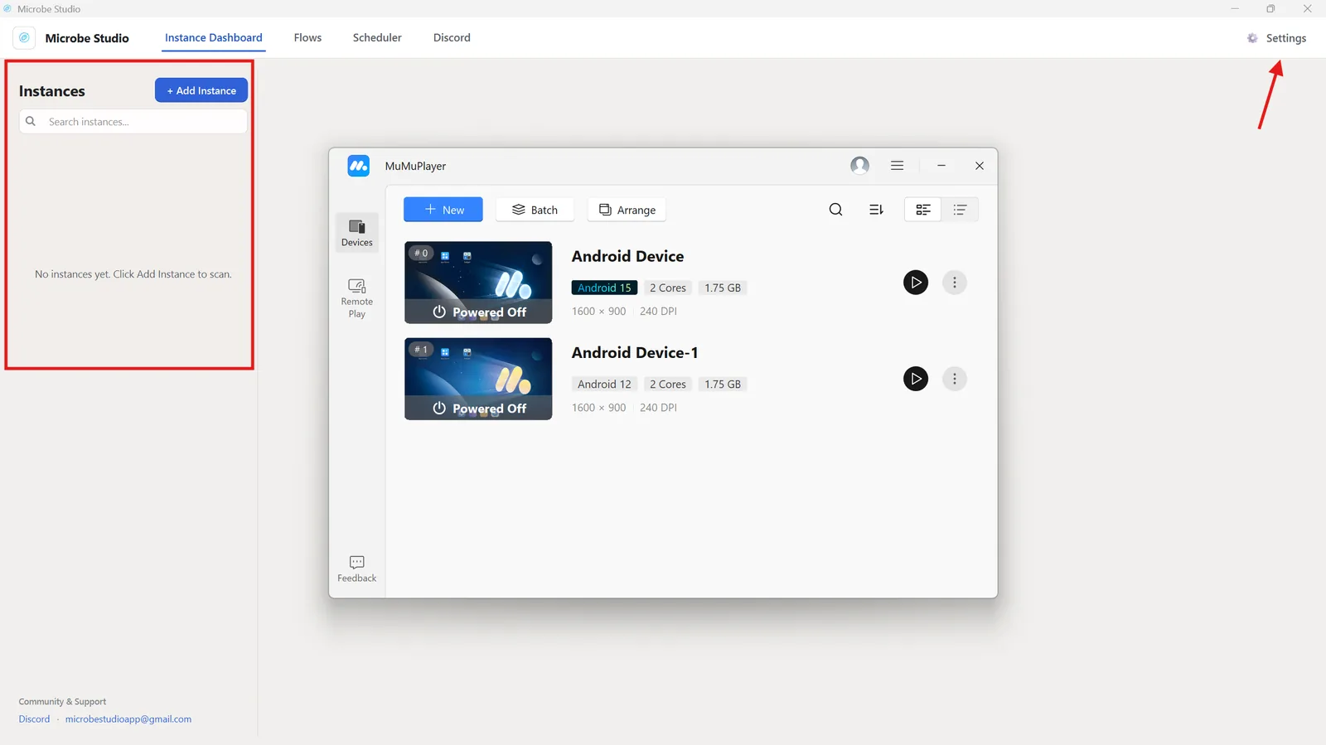Click the Batch button

coord(535,210)
